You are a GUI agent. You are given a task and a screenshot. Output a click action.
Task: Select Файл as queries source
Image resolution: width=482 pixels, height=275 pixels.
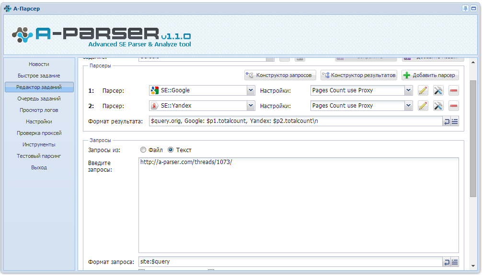point(143,150)
